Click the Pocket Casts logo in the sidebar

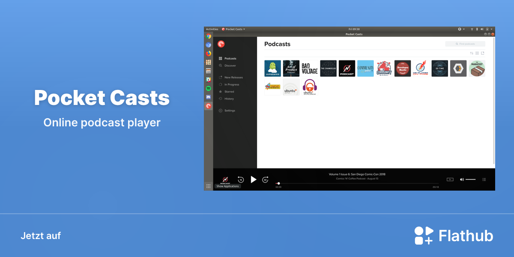(221, 44)
